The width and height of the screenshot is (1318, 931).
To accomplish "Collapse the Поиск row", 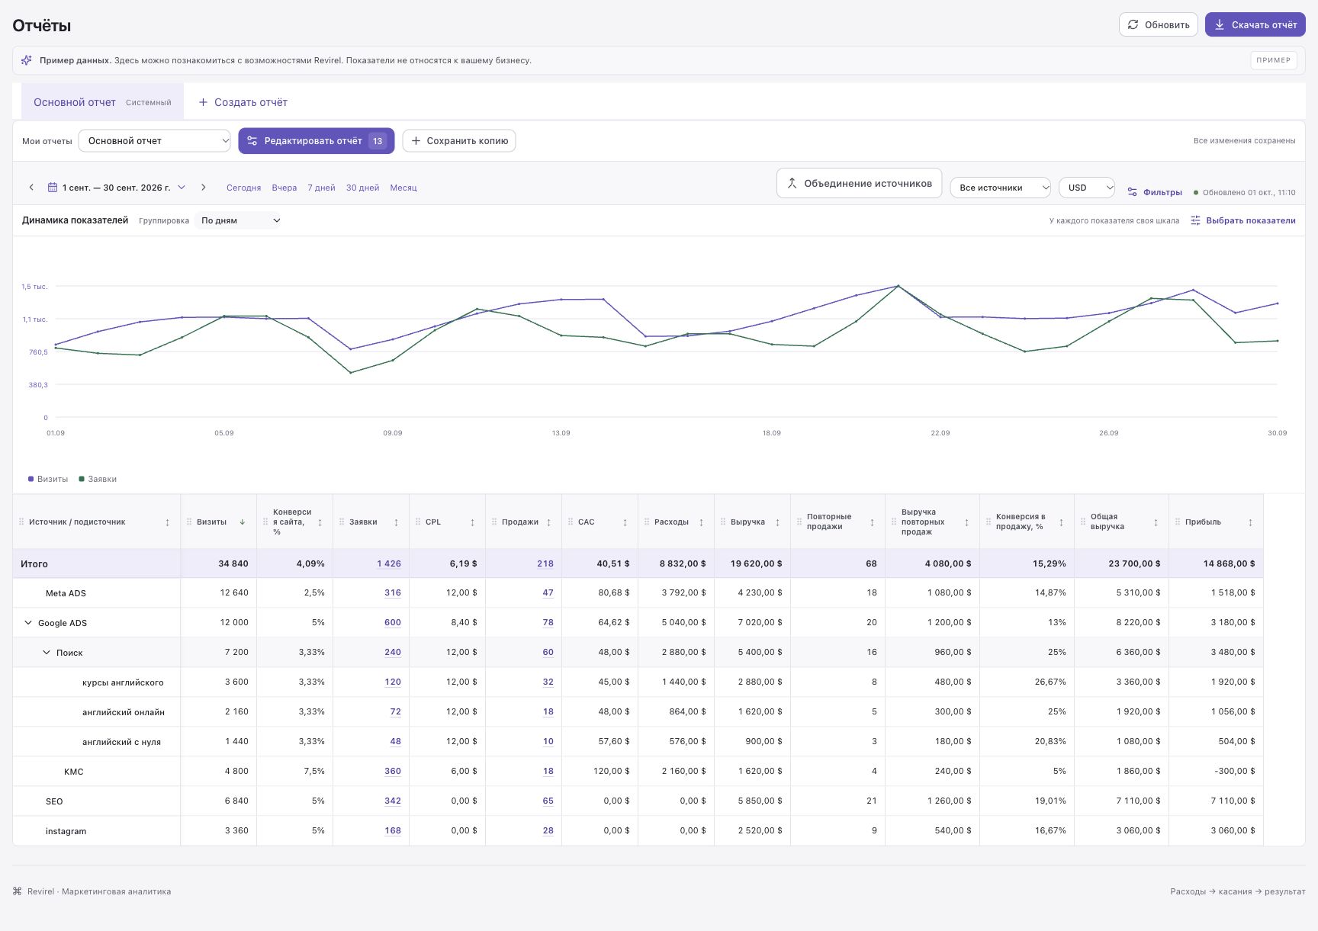I will [x=47, y=653].
